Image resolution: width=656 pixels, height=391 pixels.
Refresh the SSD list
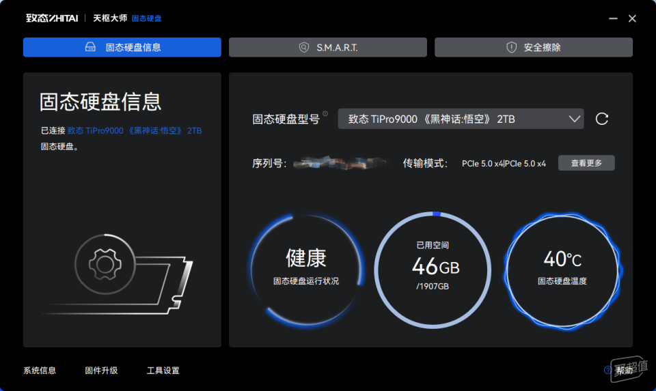coord(601,119)
